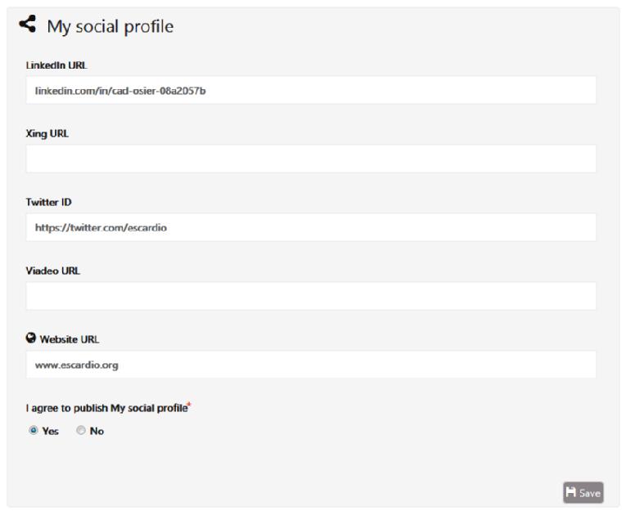
Task: Click the Website URL field with www.escardio.org
Action: (311, 365)
